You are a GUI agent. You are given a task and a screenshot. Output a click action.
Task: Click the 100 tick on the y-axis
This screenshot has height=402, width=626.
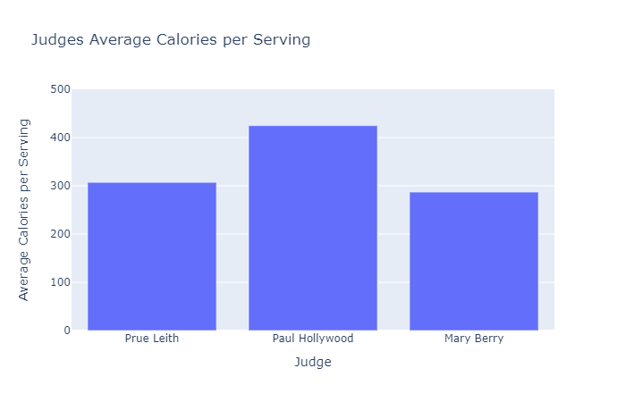pos(61,282)
